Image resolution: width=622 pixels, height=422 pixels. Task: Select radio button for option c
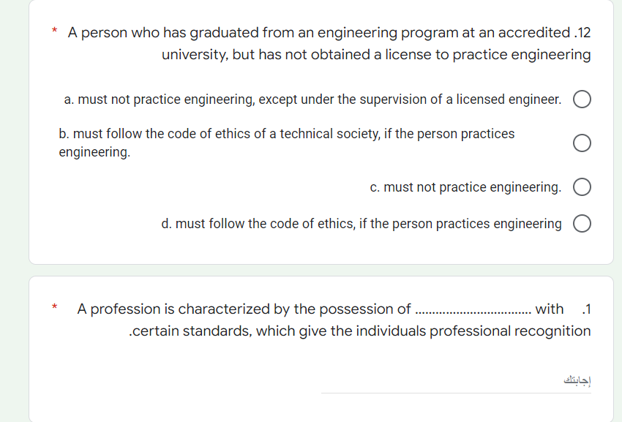click(582, 186)
